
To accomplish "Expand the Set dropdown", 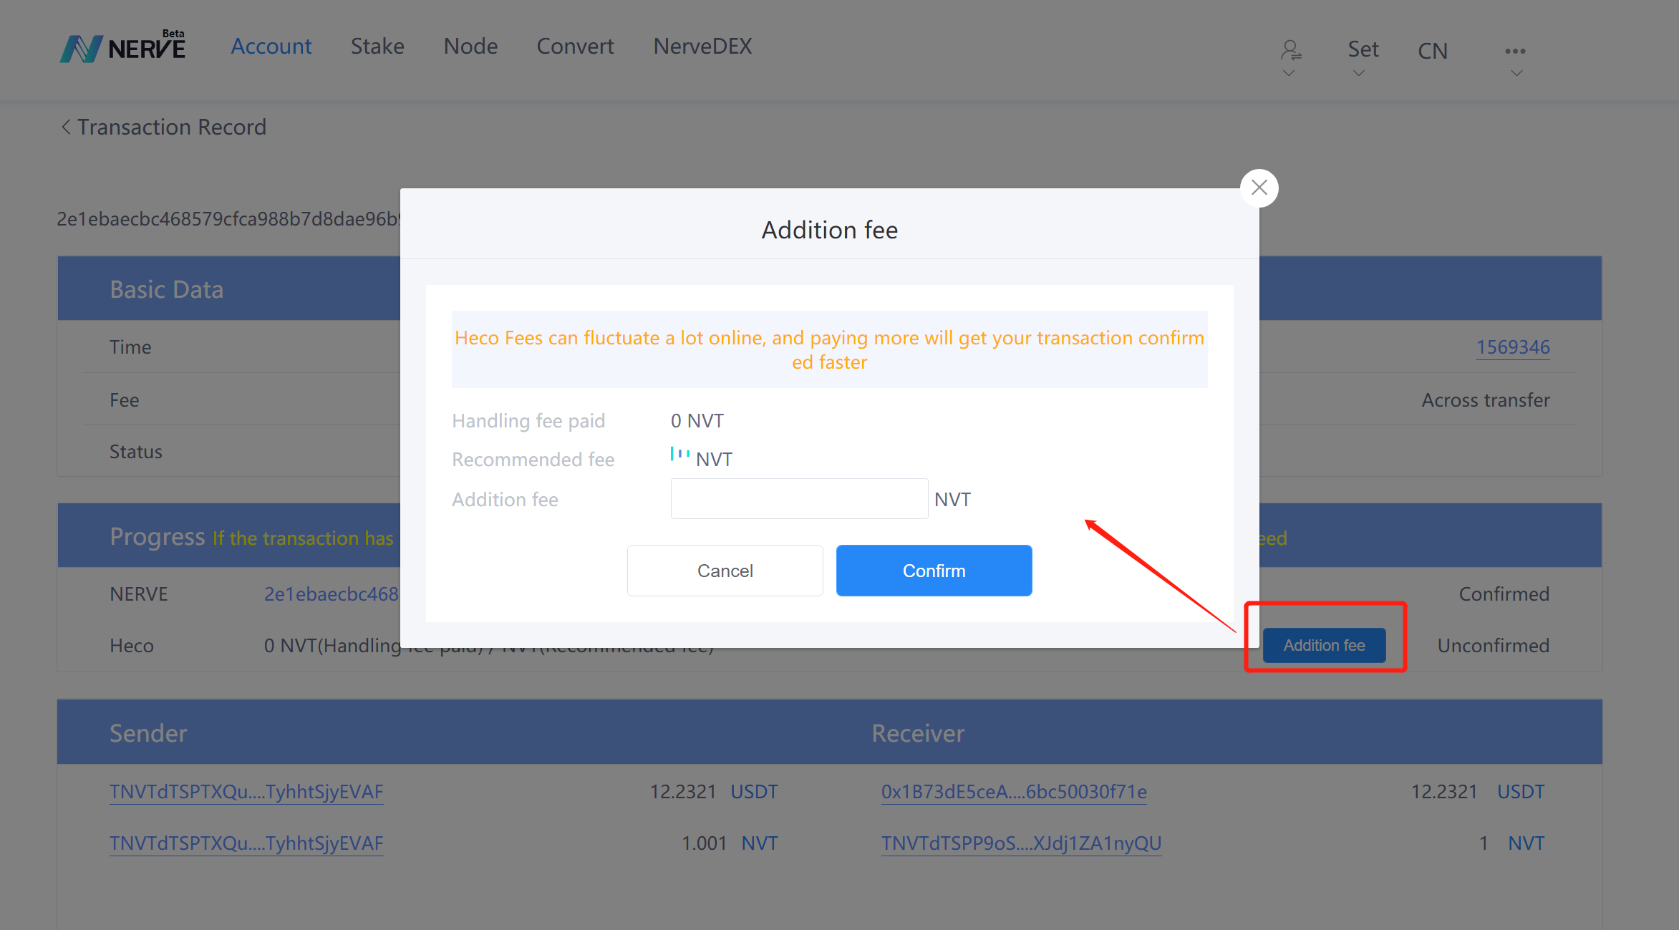I will (x=1362, y=49).
